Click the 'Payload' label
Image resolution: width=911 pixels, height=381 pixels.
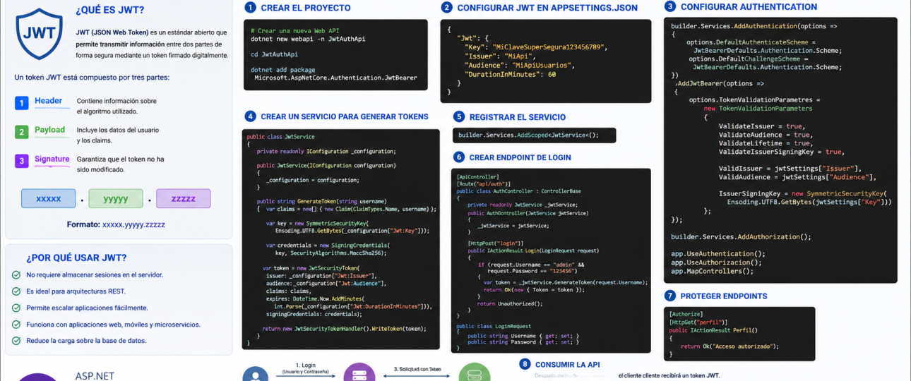pyautogui.click(x=49, y=130)
